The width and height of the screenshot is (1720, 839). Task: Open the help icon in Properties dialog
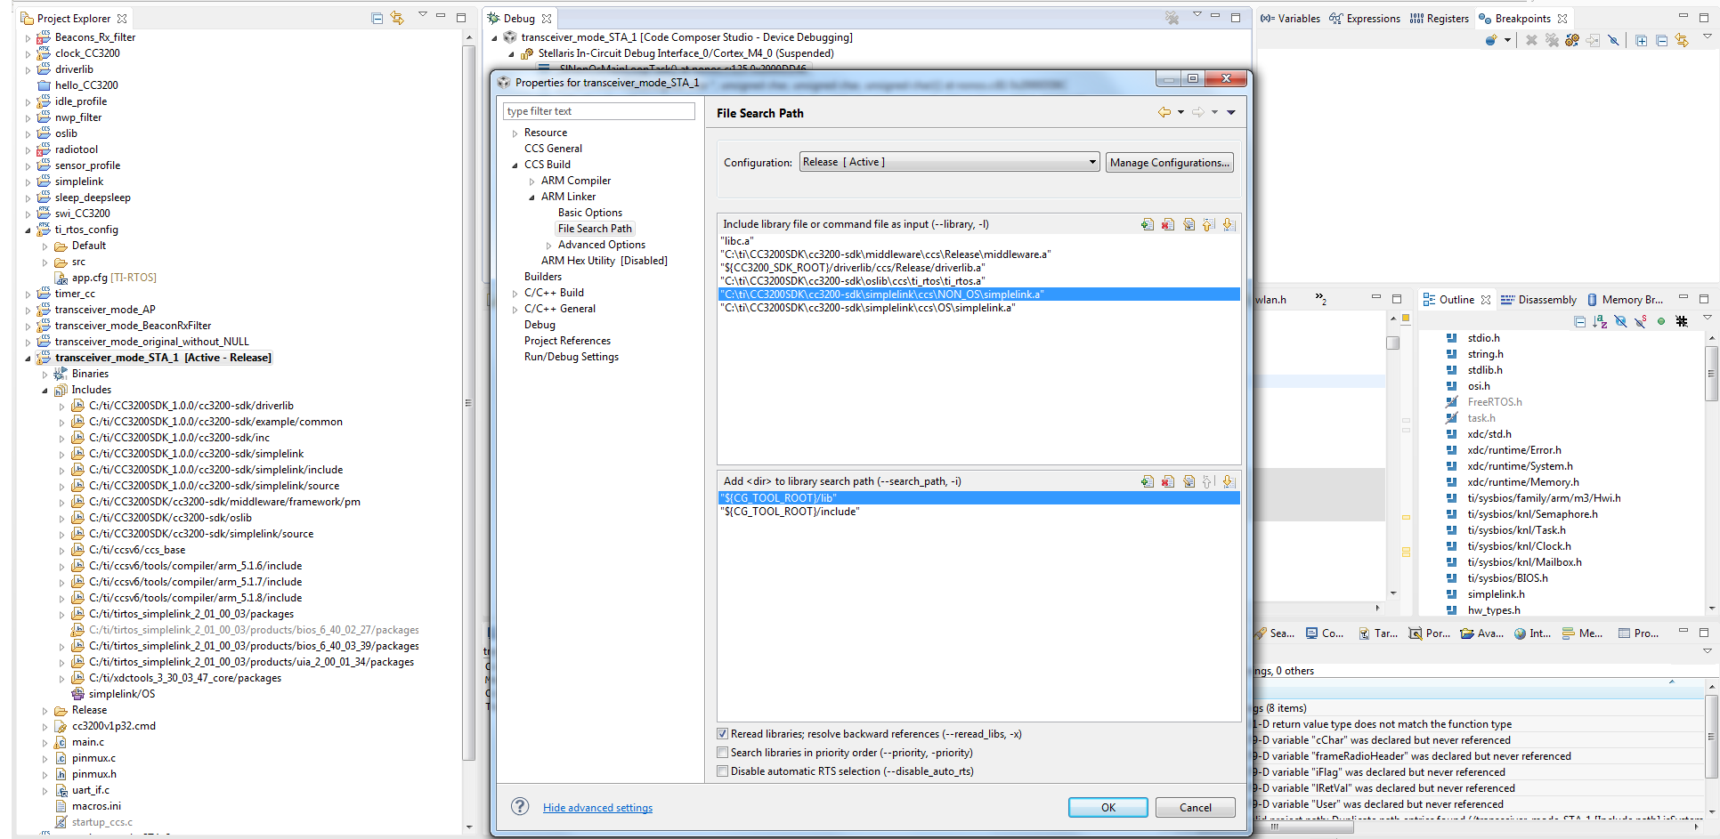pyautogui.click(x=520, y=806)
